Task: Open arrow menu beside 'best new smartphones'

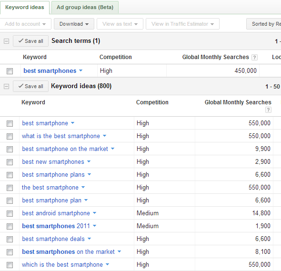Action: 89,161
